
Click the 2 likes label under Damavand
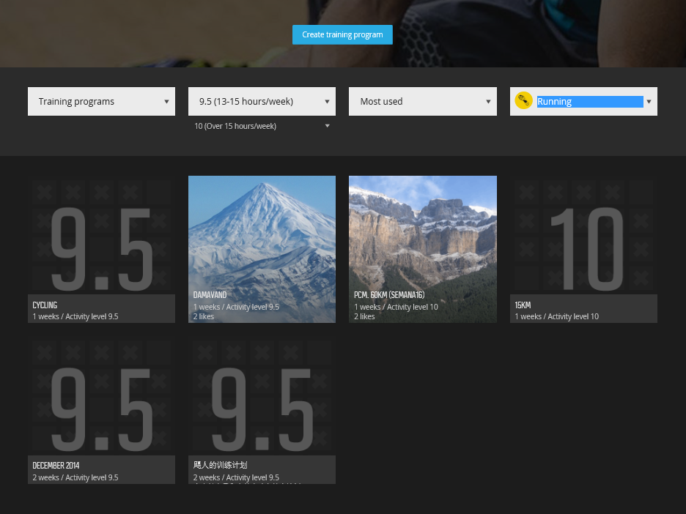(x=204, y=316)
